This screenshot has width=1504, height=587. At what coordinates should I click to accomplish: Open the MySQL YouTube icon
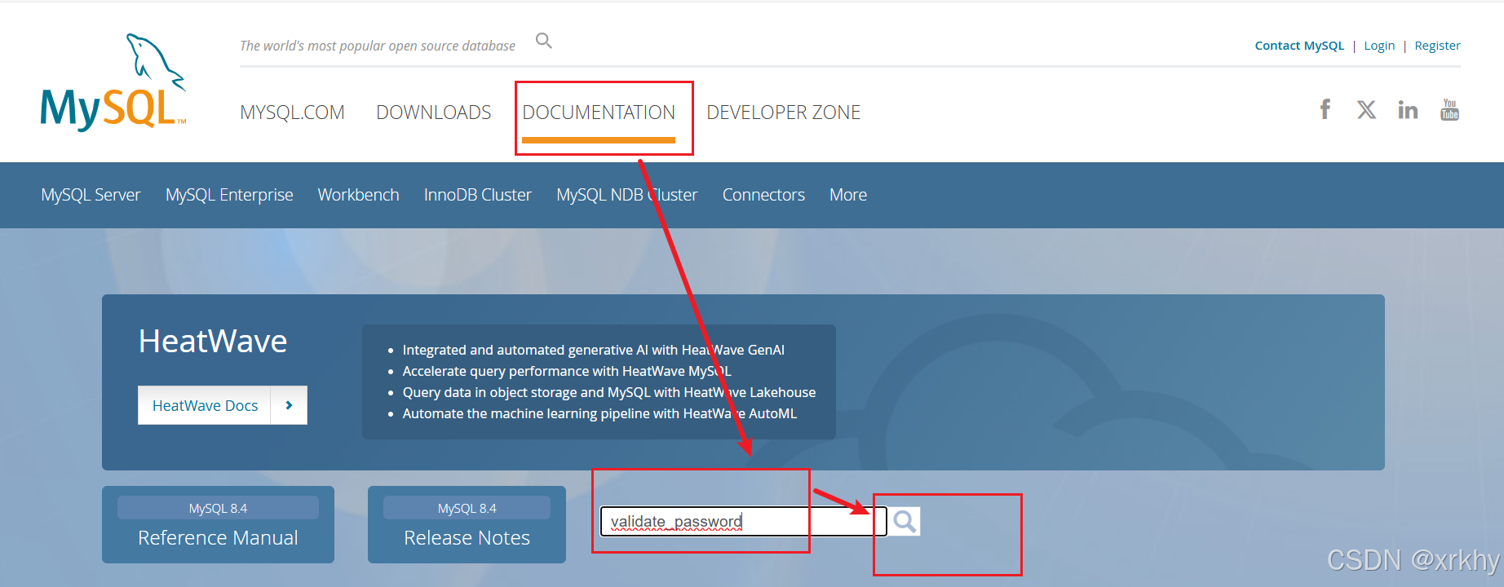pyautogui.click(x=1449, y=109)
